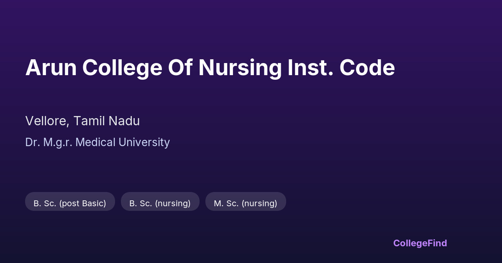Pick the M. Sc. (nursing) course pill
502x263 pixels.
pos(246,203)
